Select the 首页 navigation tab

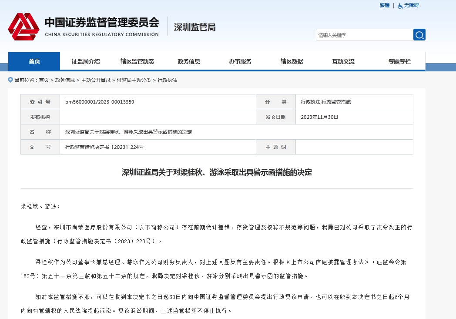tap(34, 61)
